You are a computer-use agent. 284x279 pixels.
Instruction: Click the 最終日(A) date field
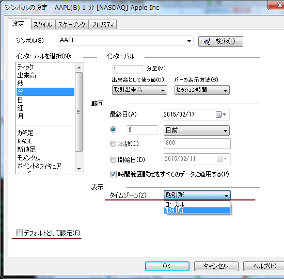[196, 114]
